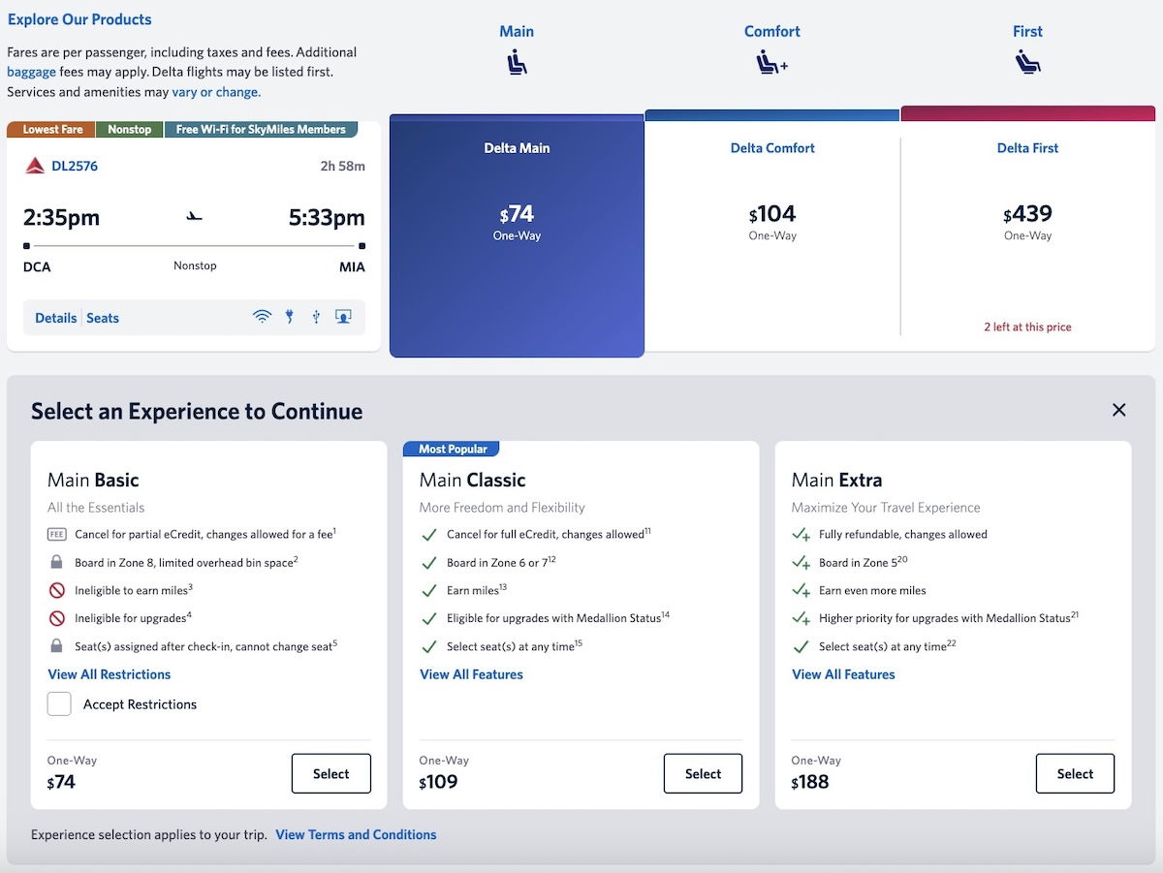1163x873 pixels.
Task: Click the First cabin seat icon
Action: pos(1027,63)
